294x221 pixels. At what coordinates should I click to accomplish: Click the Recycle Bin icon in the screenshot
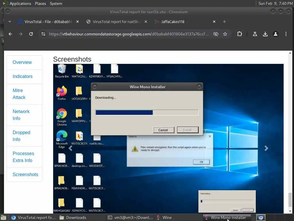(x=62, y=71)
